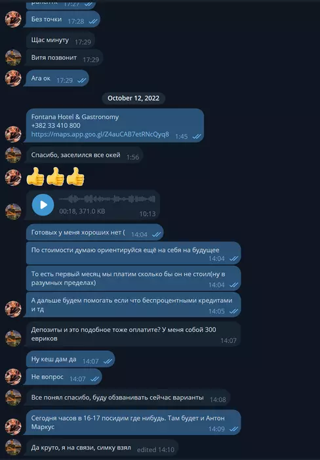This screenshot has width=320, height=460.
Task: Click the "edited 14:10" label
Action: pos(155,449)
